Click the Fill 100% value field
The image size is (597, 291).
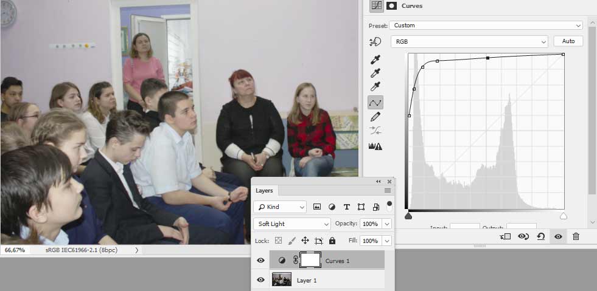371,241
